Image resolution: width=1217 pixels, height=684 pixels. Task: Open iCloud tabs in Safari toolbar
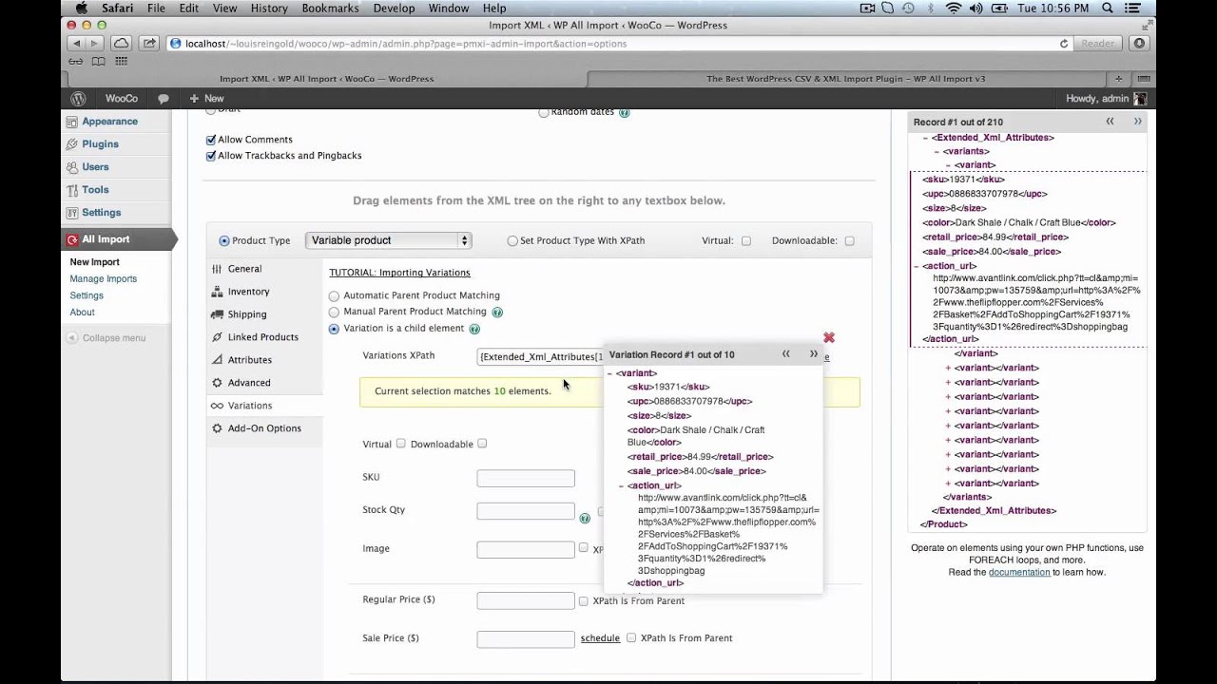[121, 44]
